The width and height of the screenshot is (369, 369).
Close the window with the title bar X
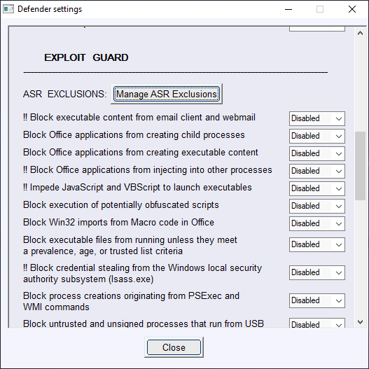pyautogui.click(x=352, y=9)
